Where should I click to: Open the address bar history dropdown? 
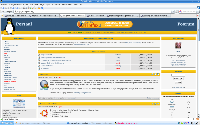(173, 12)
